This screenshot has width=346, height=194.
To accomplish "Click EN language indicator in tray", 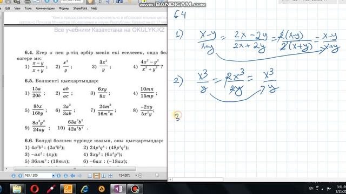I will click(311, 189).
